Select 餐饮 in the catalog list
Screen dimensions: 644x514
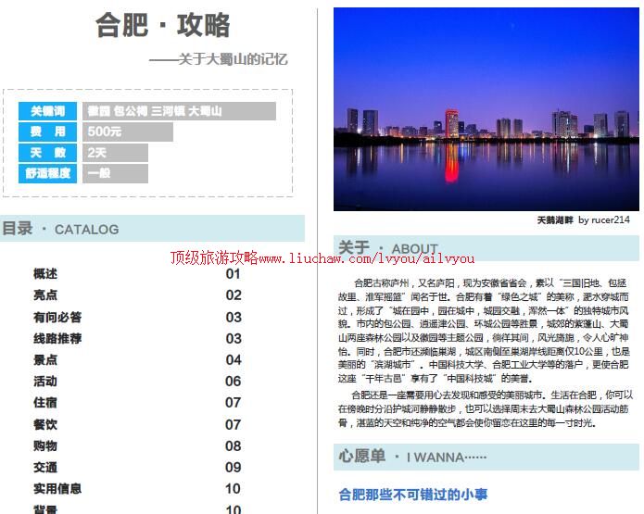(x=45, y=424)
